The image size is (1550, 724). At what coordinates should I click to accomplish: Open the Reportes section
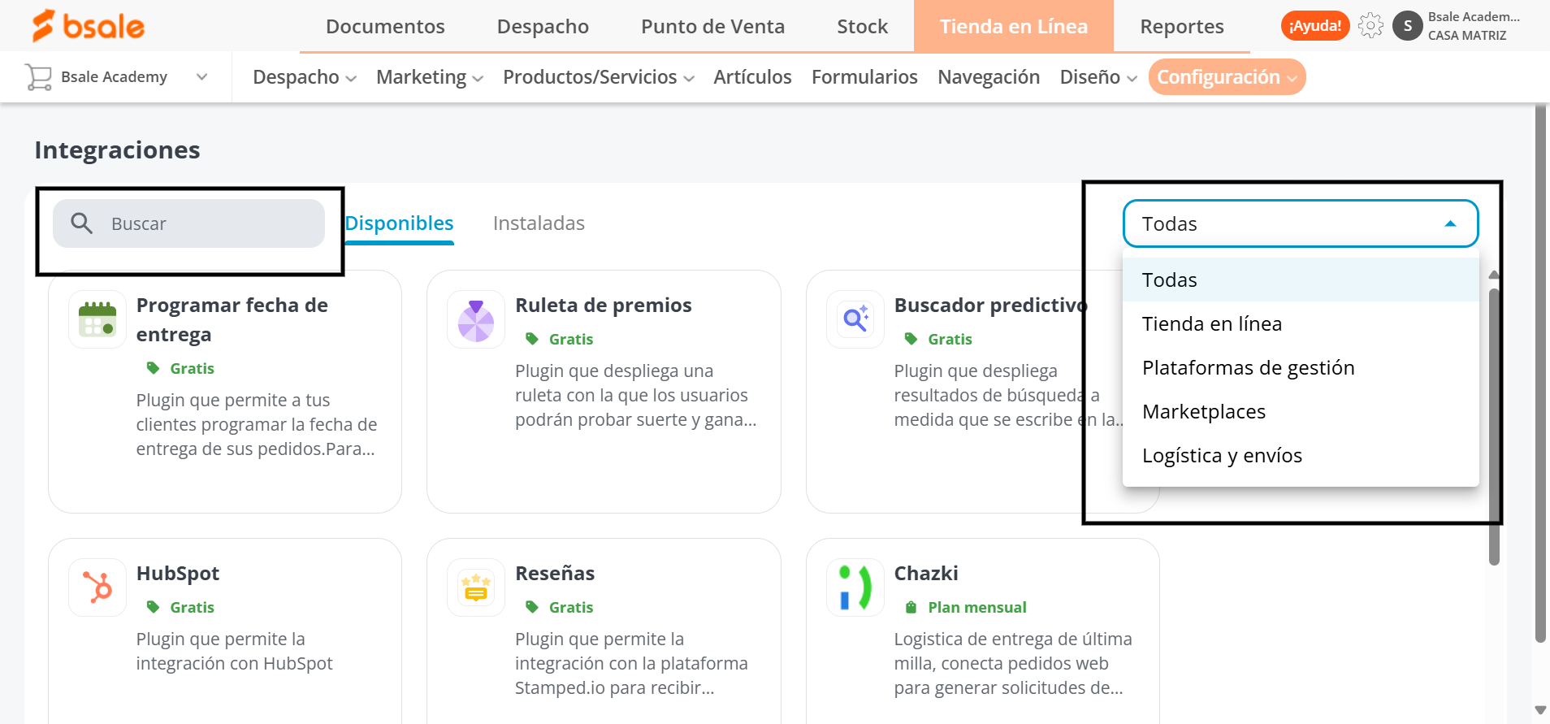coord(1181,26)
